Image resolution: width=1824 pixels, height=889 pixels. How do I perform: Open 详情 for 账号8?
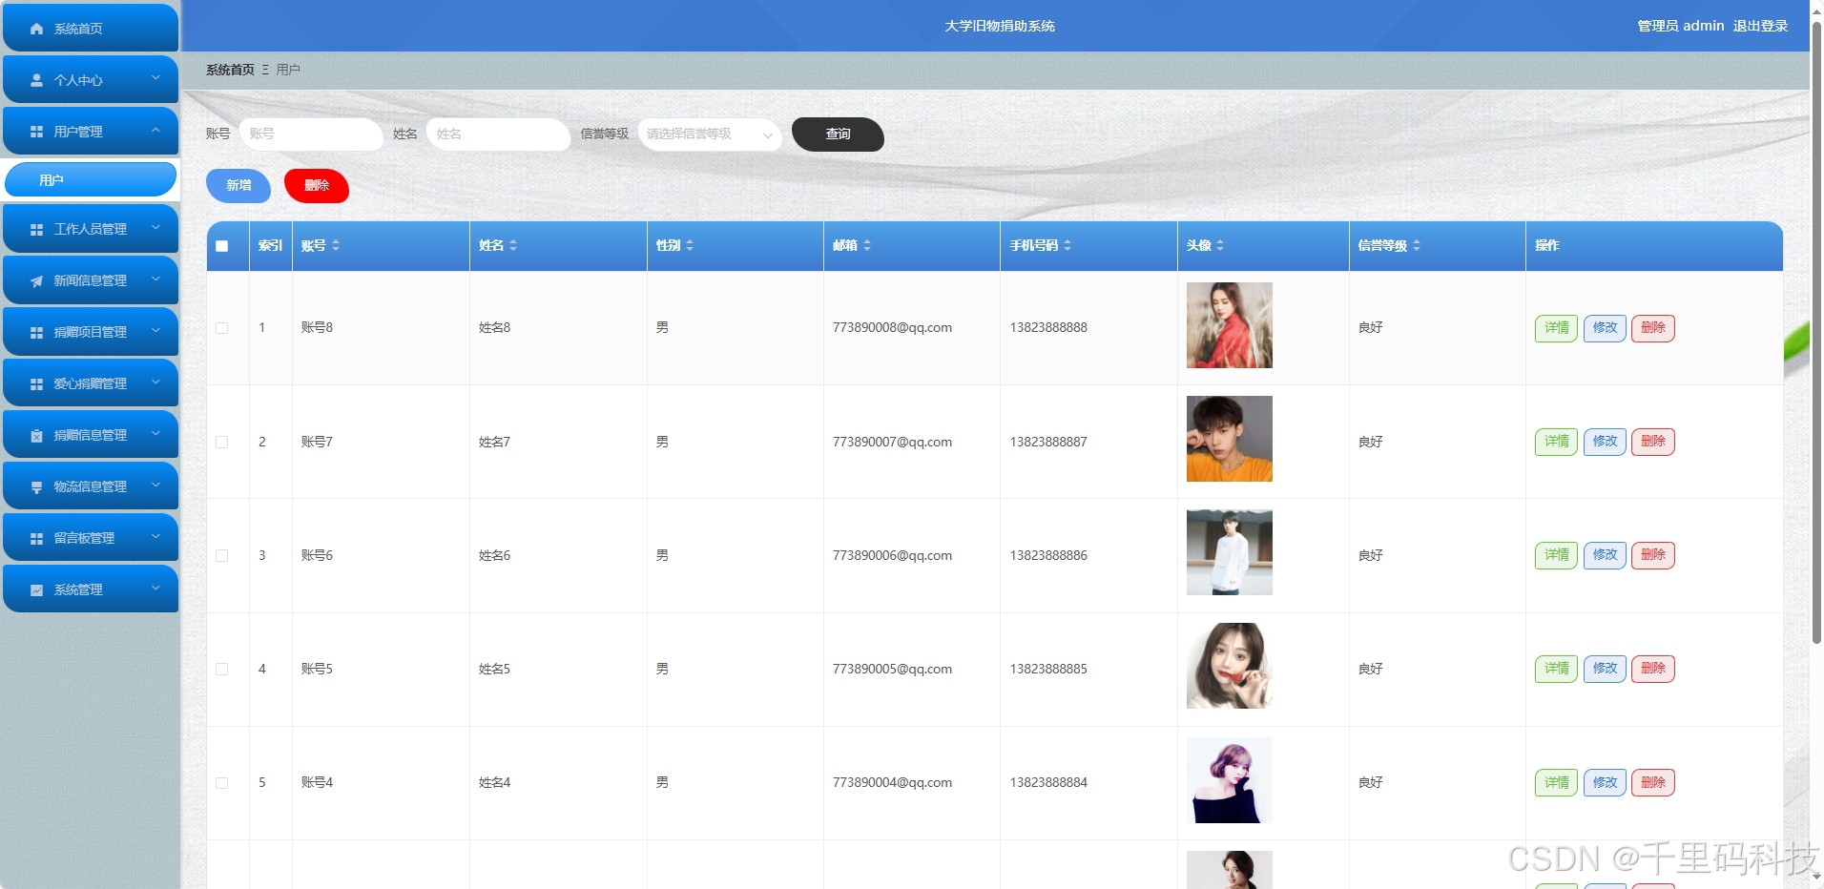click(x=1556, y=328)
